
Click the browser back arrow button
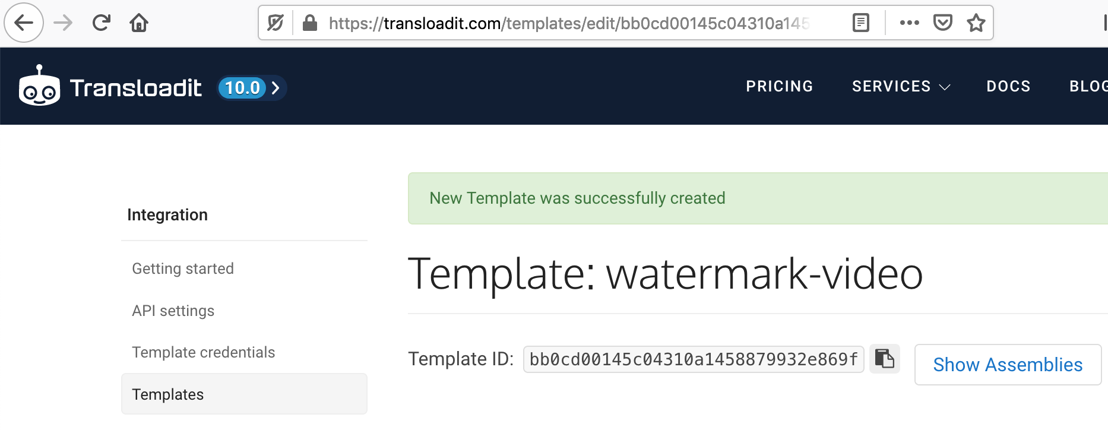(24, 23)
